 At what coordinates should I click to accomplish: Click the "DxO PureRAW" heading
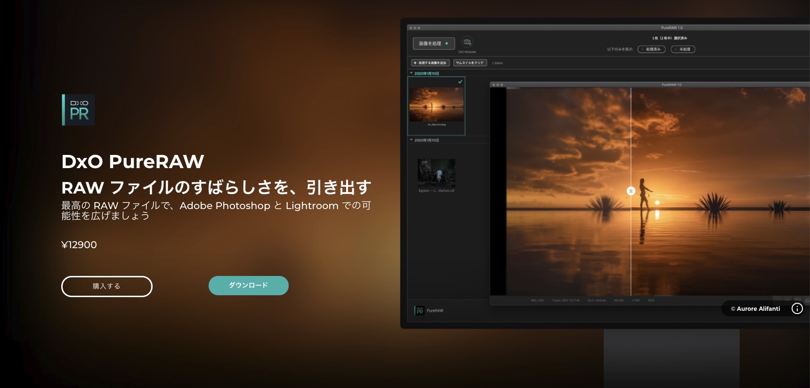pyautogui.click(x=133, y=162)
